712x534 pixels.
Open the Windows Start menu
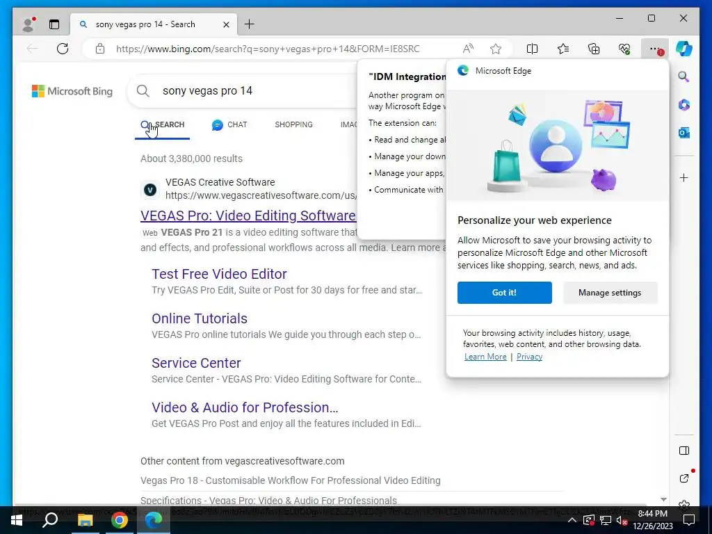click(17, 520)
